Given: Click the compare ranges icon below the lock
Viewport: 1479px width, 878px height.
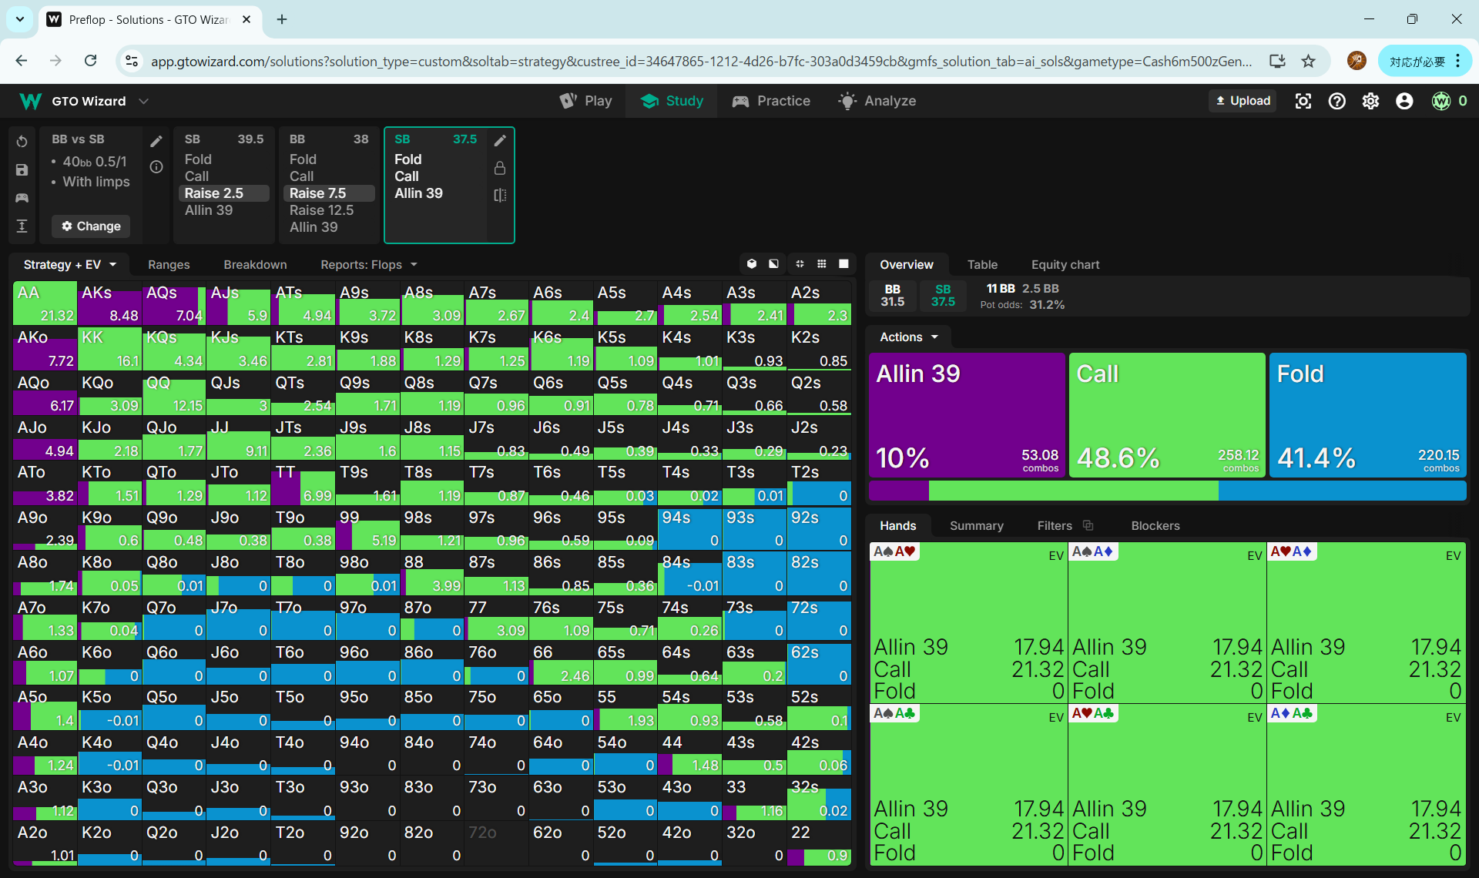Looking at the screenshot, I should 500,196.
